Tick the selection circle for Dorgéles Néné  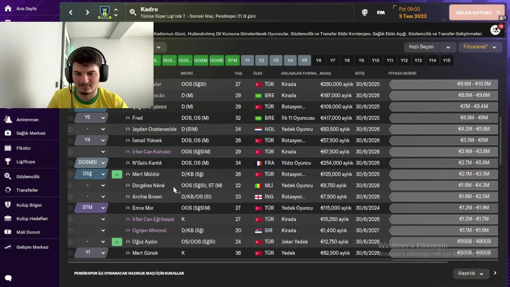click(71, 185)
